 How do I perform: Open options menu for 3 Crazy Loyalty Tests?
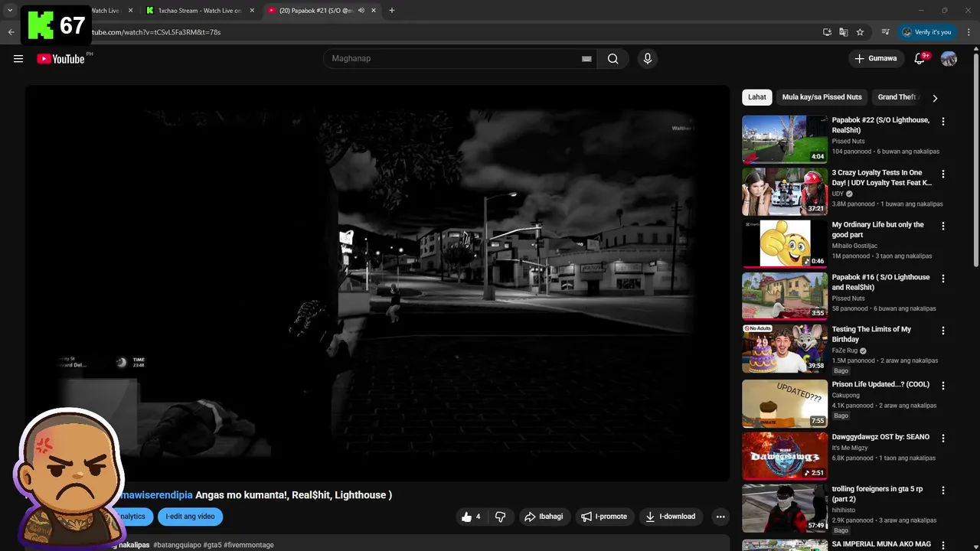tap(943, 174)
